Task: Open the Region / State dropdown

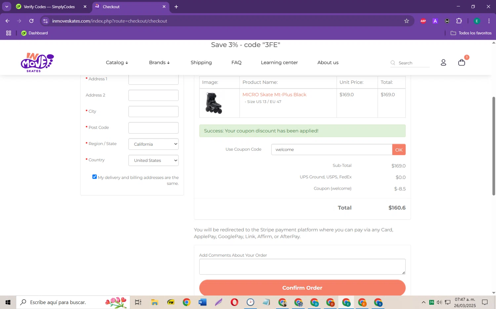Action: click(153, 144)
